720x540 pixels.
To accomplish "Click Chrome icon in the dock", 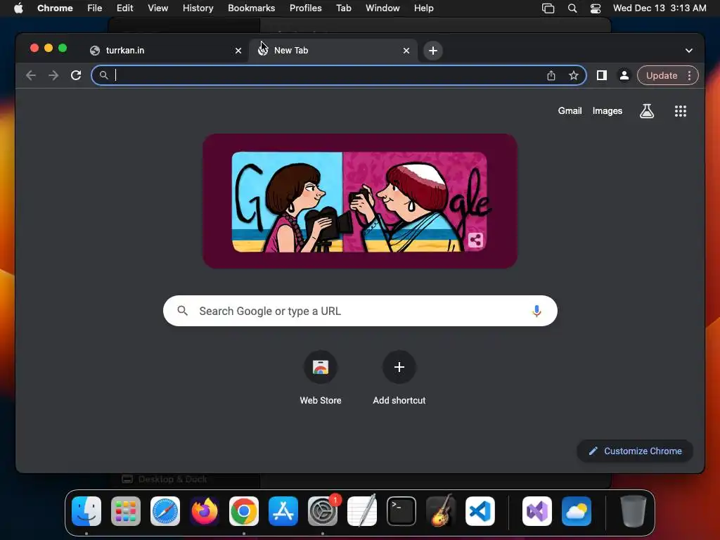I will point(244,511).
